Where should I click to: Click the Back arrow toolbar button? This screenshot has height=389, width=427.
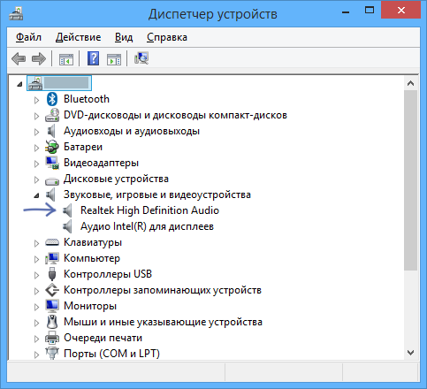pos(19,58)
